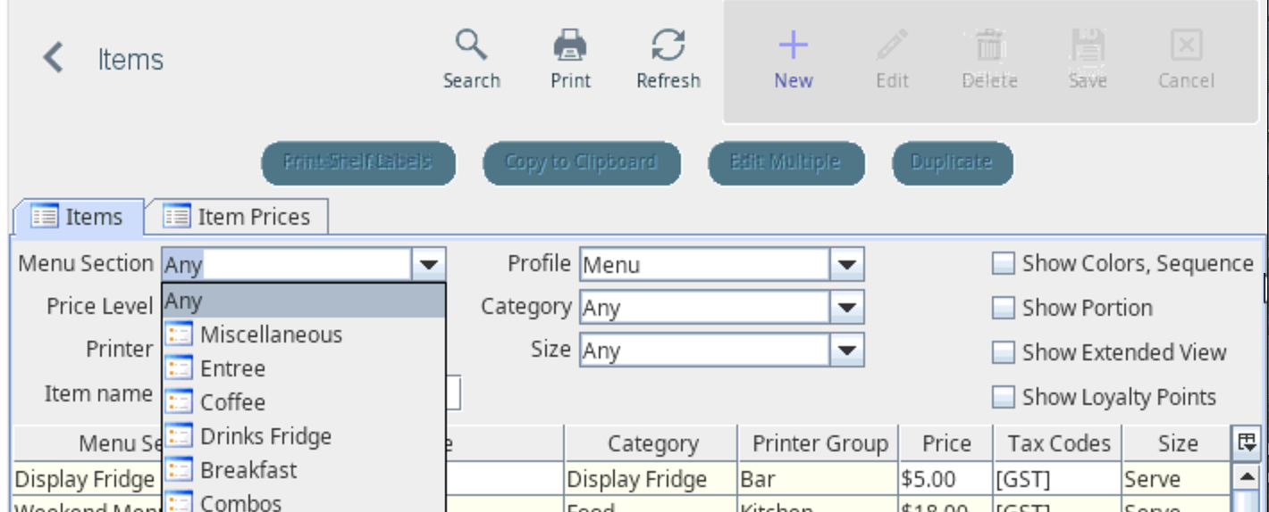Sort by the Price column header
The width and height of the screenshot is (1269, 512).
(x=946, y=443)
